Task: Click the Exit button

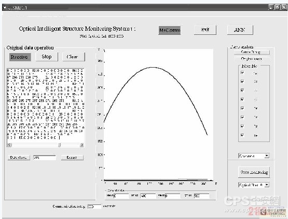Action: (x=205, y=30)
